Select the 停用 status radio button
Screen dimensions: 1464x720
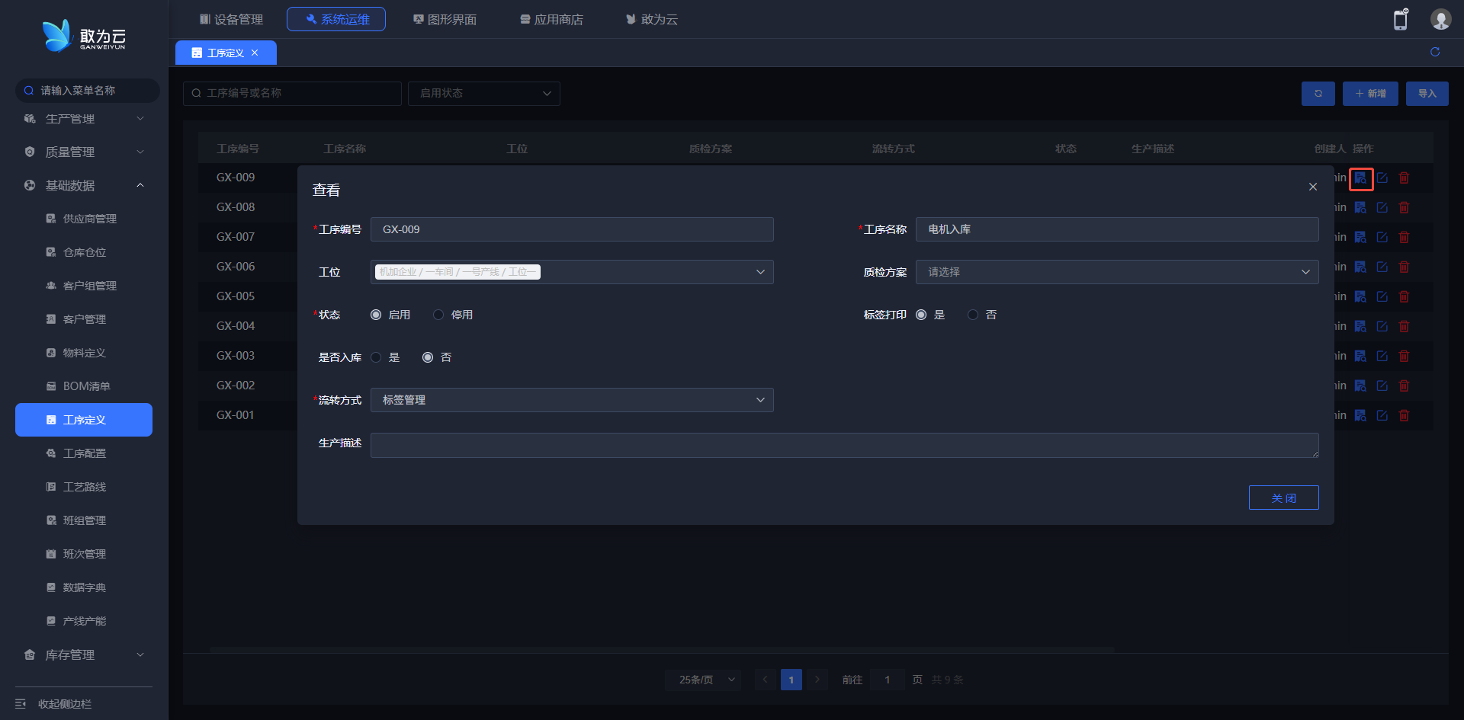(438, 315)
